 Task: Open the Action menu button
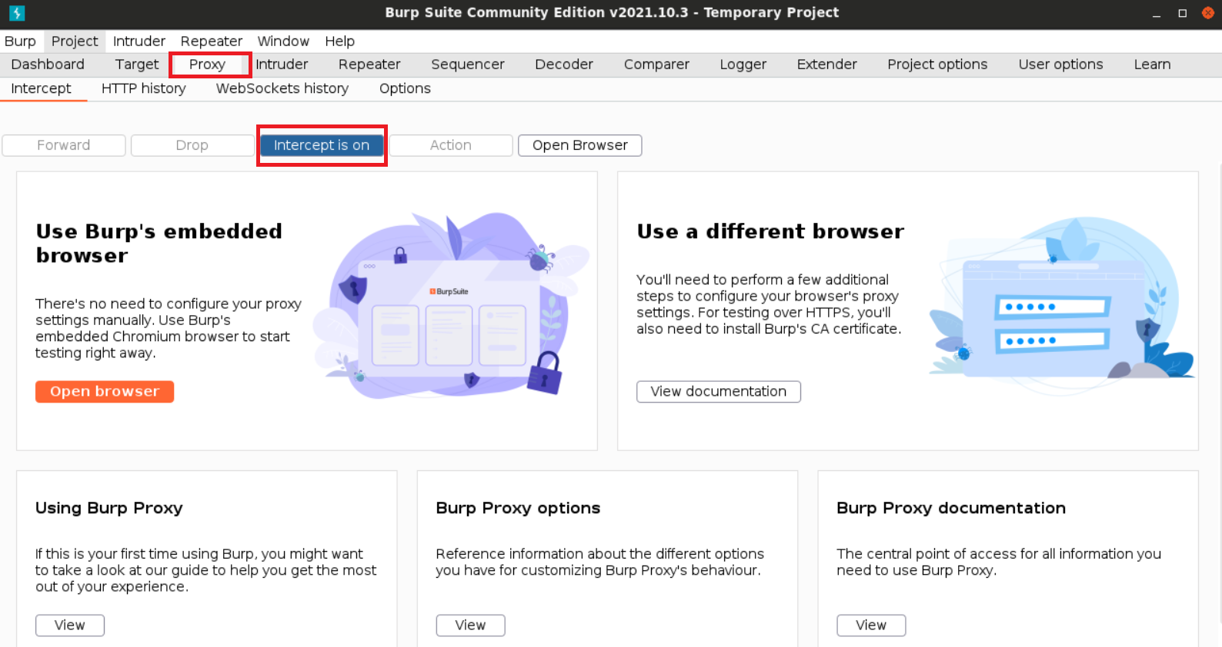pos(451,145)
